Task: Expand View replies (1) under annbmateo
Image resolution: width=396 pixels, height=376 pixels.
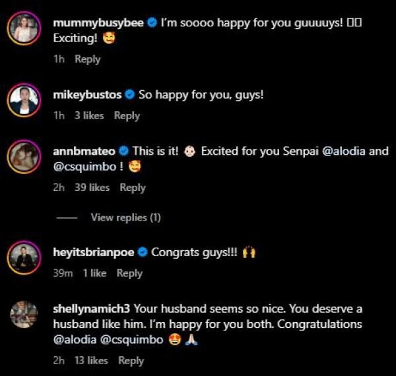Action: click(125, 217)
